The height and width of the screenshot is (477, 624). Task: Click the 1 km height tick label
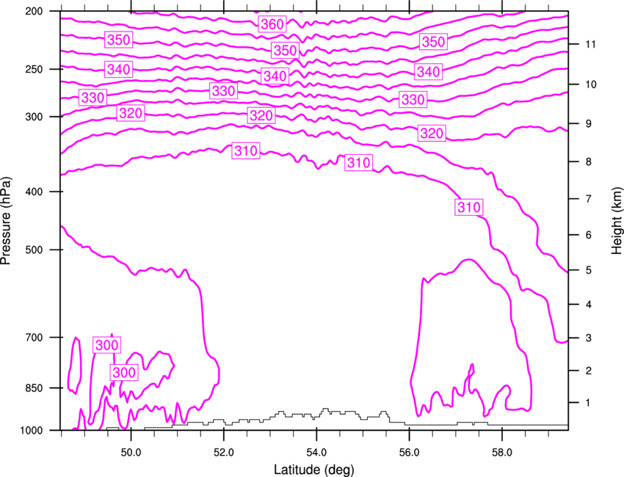point(588,403)
